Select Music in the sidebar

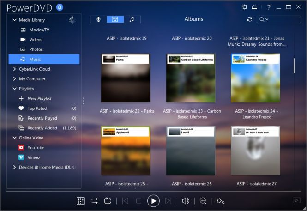pyautogui.click(x=44, y=59)
